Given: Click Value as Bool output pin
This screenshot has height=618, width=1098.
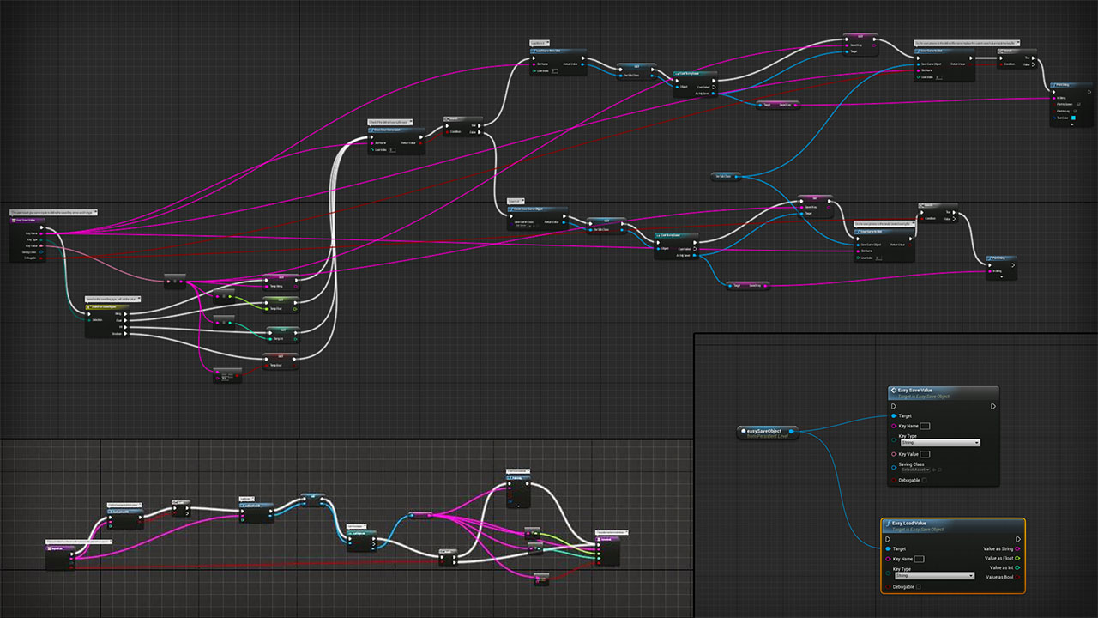Looking at the screenshot, I should pos(1017,577).
